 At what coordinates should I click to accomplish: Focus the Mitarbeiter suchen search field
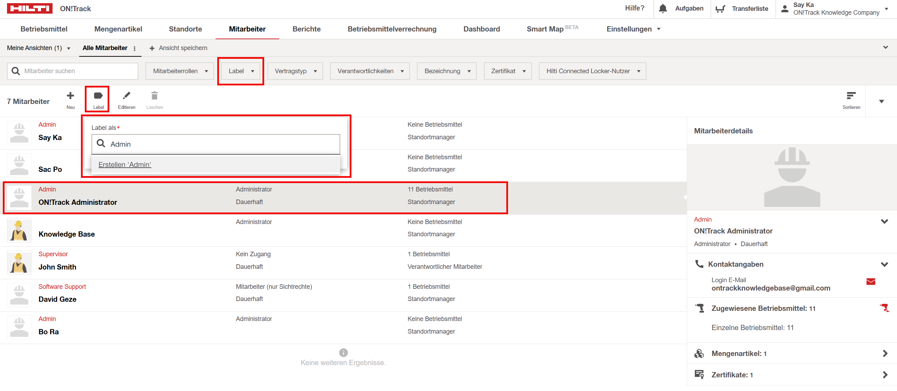73,71
